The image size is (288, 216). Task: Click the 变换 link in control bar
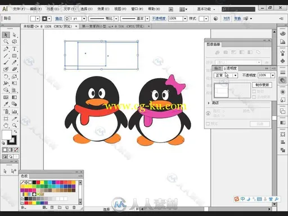(237, 19)
